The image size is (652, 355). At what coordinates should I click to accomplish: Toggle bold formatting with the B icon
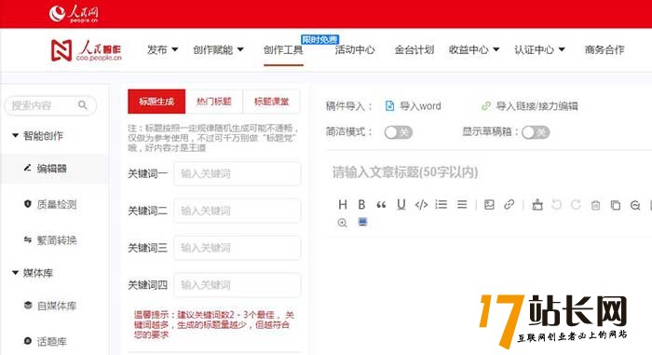pos(361,204)
